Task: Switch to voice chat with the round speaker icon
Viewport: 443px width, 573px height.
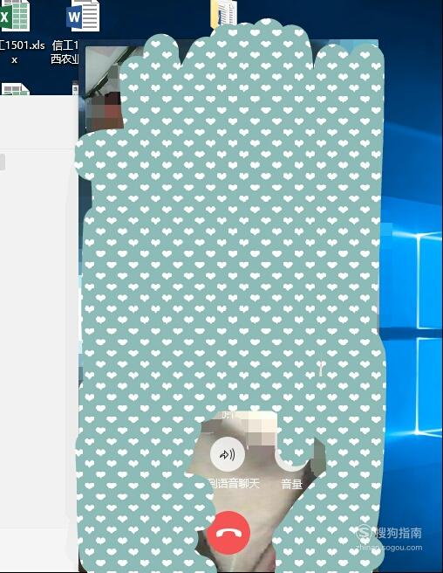Action: pos(228,454)
